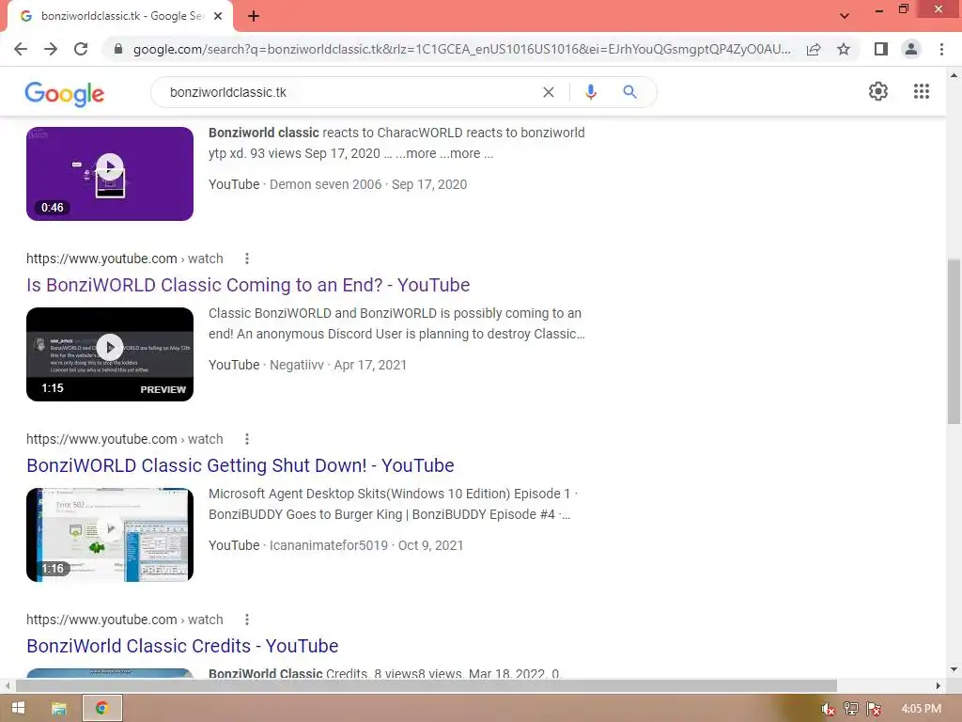Click youtube.com URL above 'Coming to an End?'
This screenshot has width=962, height=722.
(125, 259)
